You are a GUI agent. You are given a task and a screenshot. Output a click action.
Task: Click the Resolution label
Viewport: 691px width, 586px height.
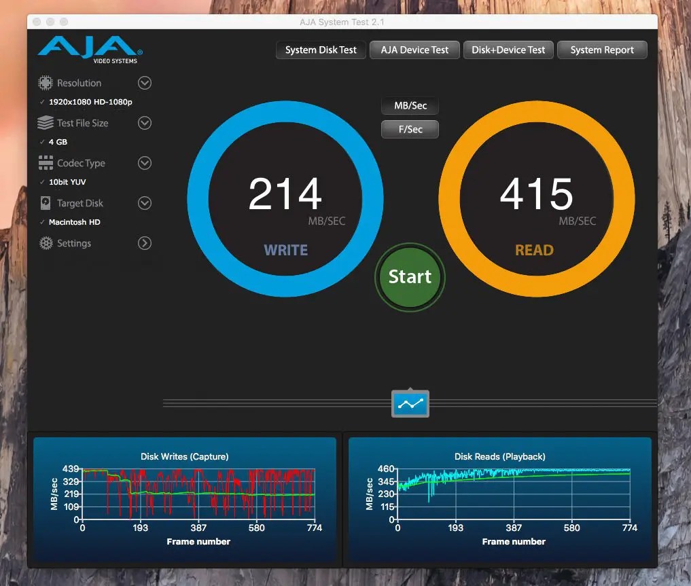(x=79, y=83)
